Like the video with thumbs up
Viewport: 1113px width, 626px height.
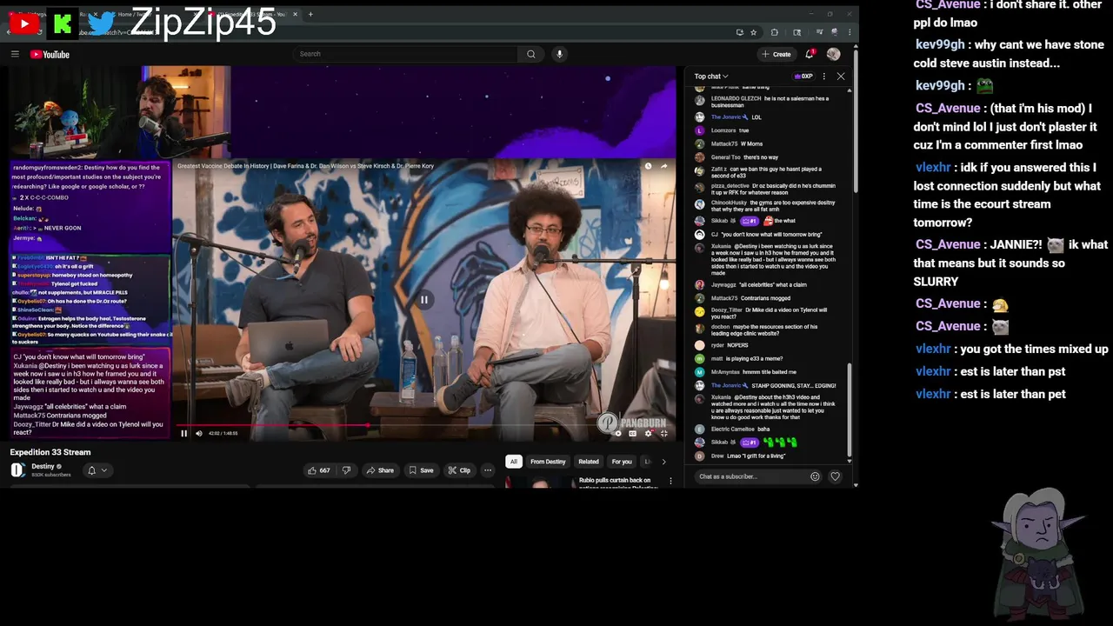coord(318,470)
